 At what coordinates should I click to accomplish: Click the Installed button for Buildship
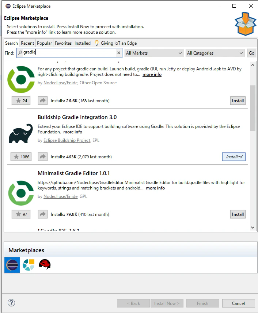[x=234, y=157]
